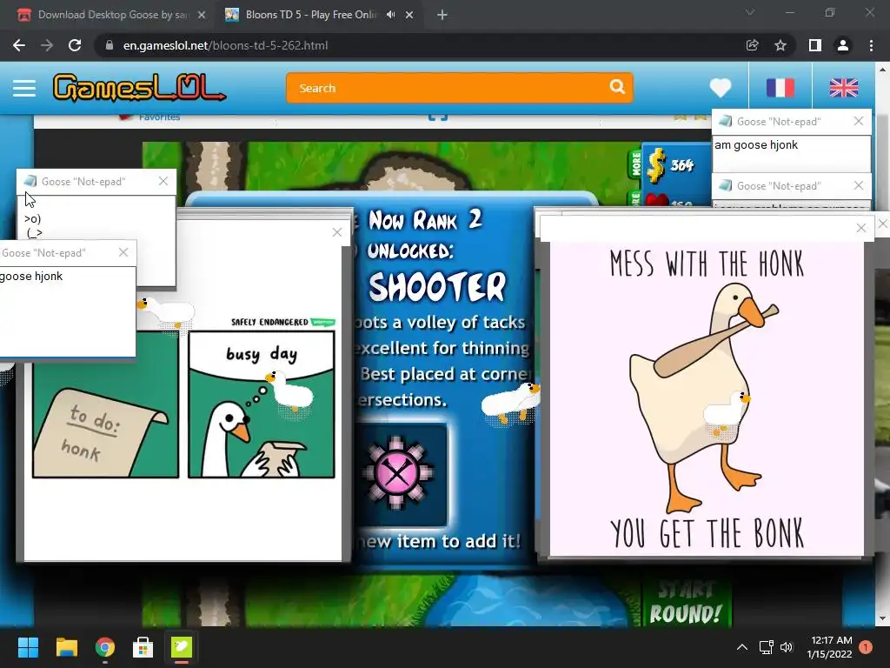
Task: Click the search magnifier icon
Action: (x=617, y=87)
